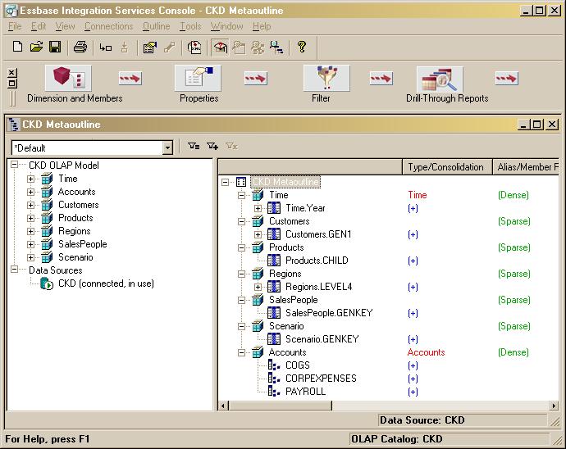Expand Regions.LEVEL4 in the metaoutline
The height and width of the screenshot is (449, 566).
click(x=258, y=287)
